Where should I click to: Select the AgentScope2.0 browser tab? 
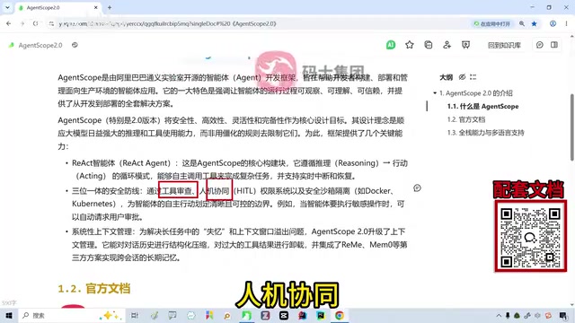[58, 8]
